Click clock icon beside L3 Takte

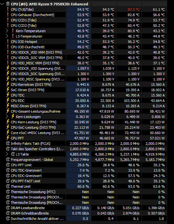(x=13, y=154)
